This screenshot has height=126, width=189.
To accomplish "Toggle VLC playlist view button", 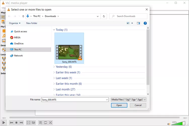I will coord(41,123).
